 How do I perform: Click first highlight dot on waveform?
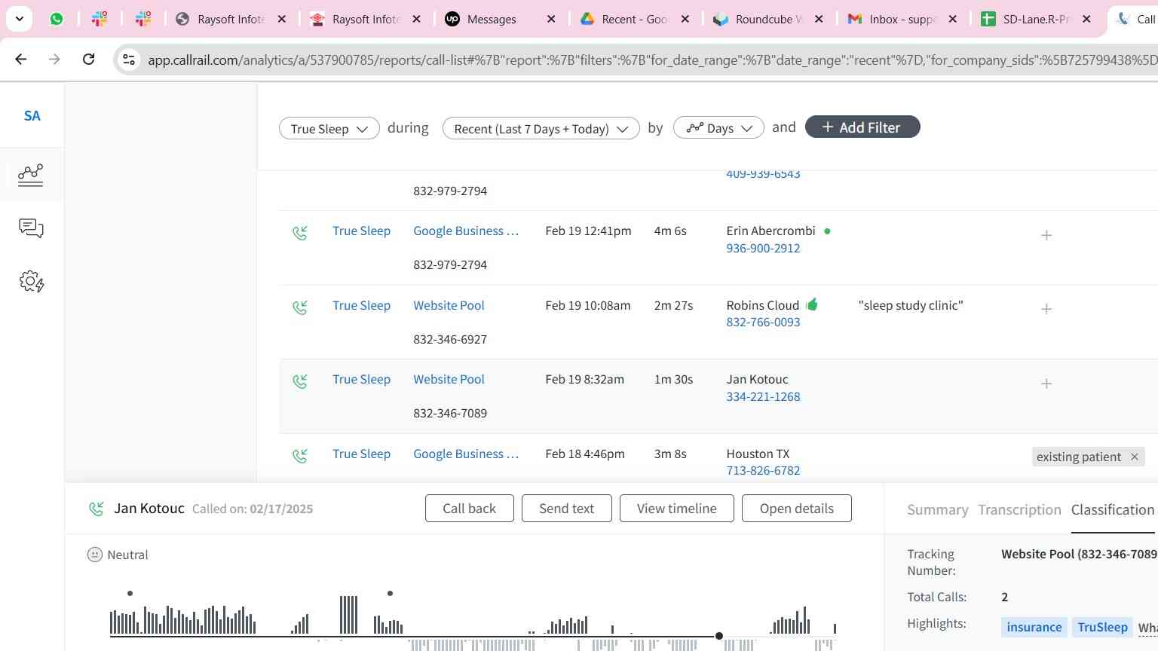130,594
